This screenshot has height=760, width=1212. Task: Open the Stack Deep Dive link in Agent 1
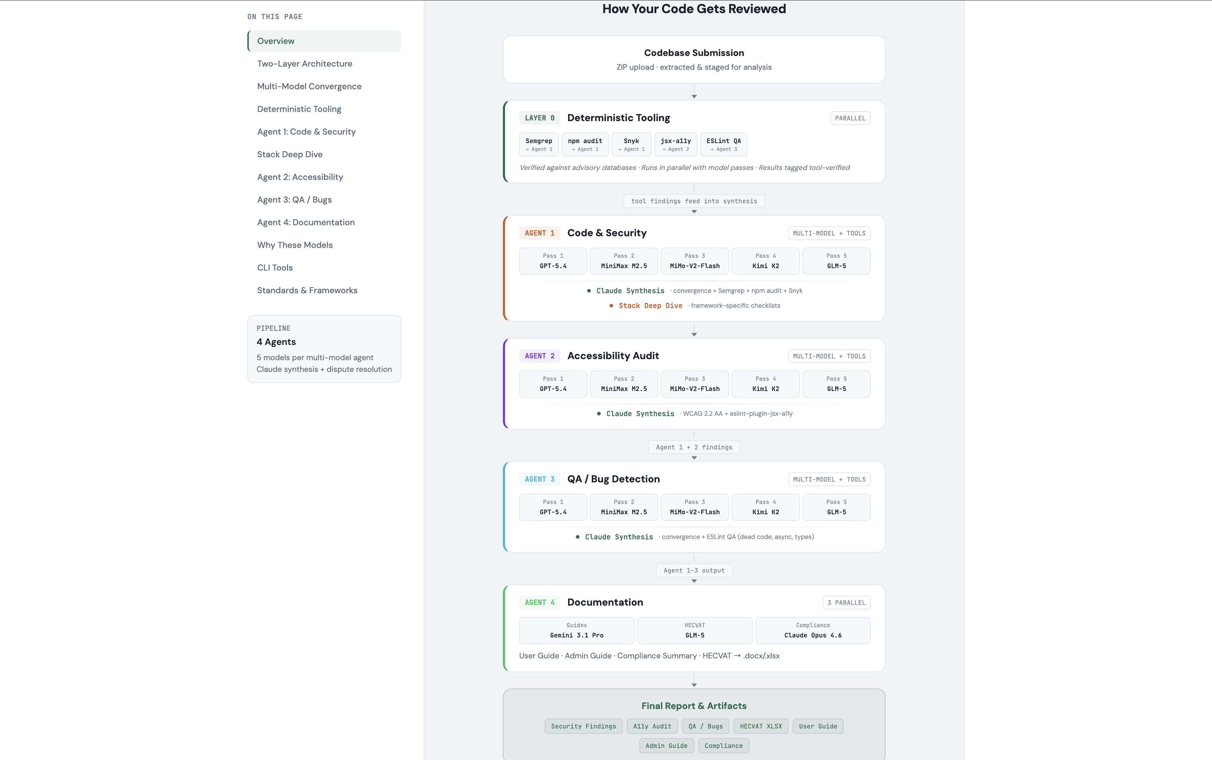click(x=650, y=305)
